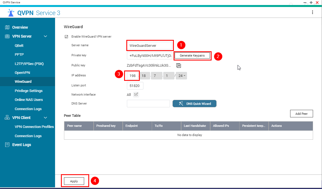Click the Persistent keepalive column header

coord(254,126)
